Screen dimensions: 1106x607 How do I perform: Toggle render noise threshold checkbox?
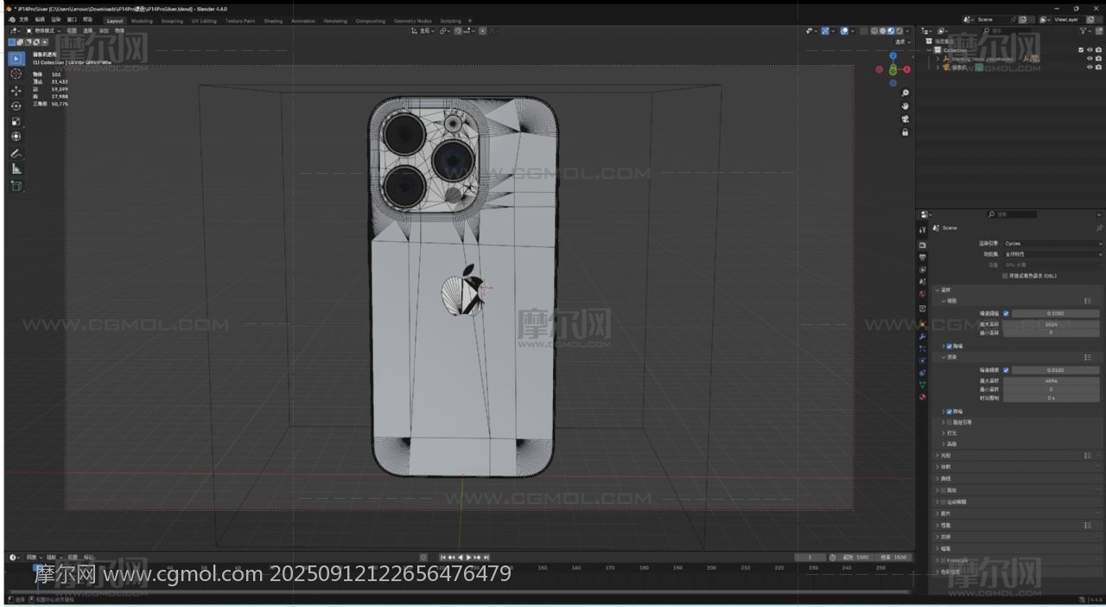point(1006,370)
